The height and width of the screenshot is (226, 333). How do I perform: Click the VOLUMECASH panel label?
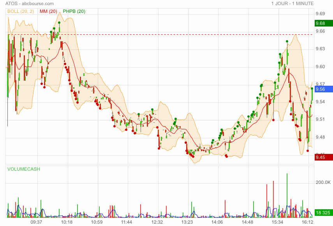[x=24, y=169]
